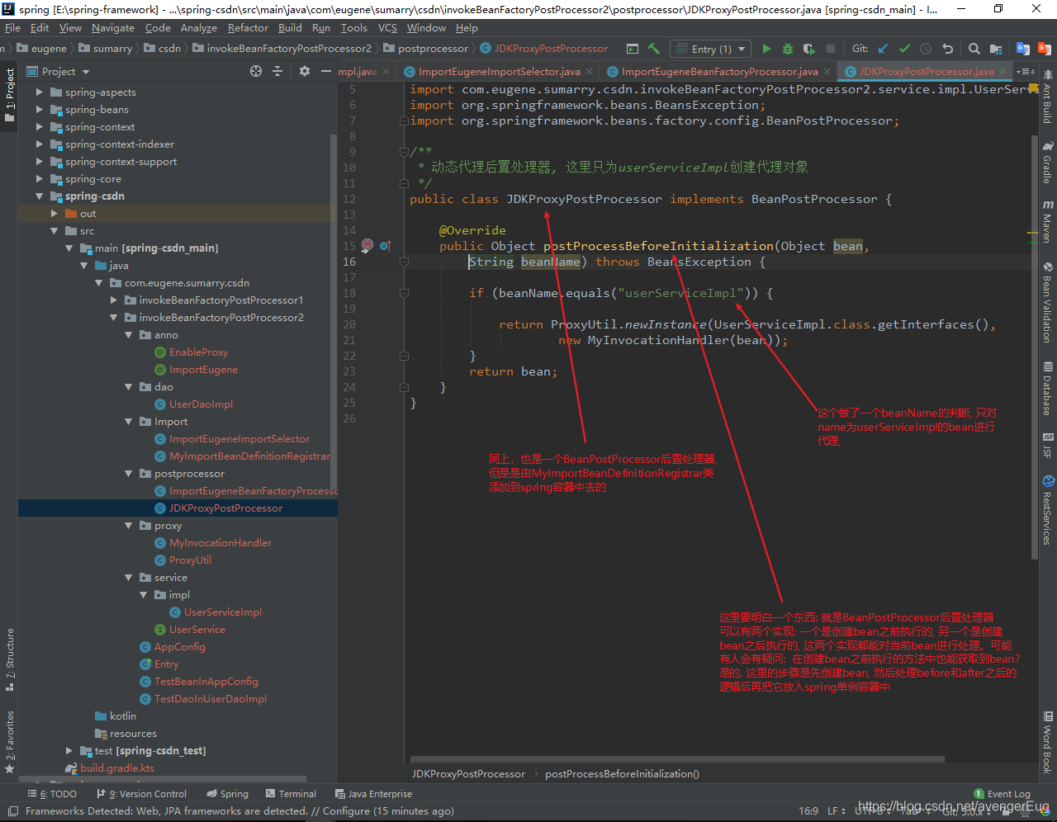The width and height of the screenshot is (1057, 822).
Task: Revert changes with the Git rollback arrow
Action: pyautogui.click(x=947, y=49)
